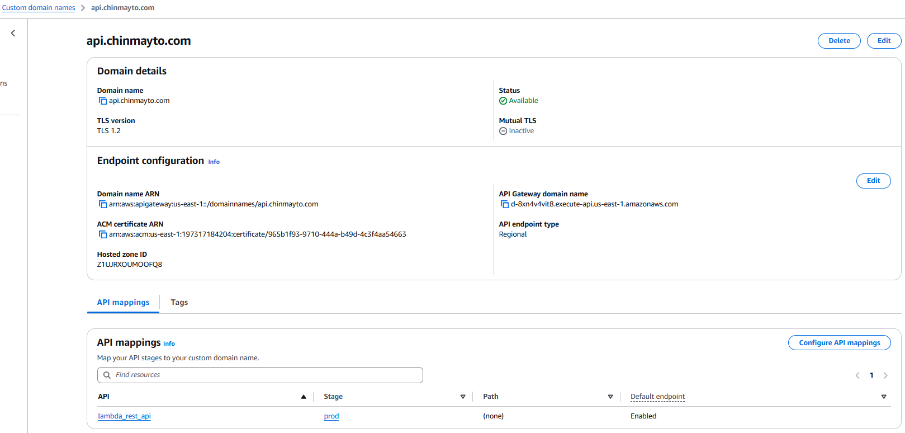Click the search magnifier in Find resources
The width and height of the screenshot is (905, 433).
click(x=107, y=375)
